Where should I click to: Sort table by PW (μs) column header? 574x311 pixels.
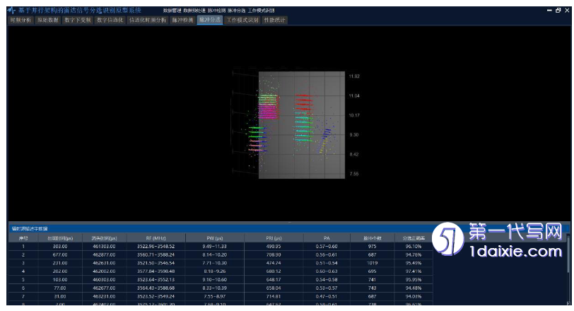(217, 238)
